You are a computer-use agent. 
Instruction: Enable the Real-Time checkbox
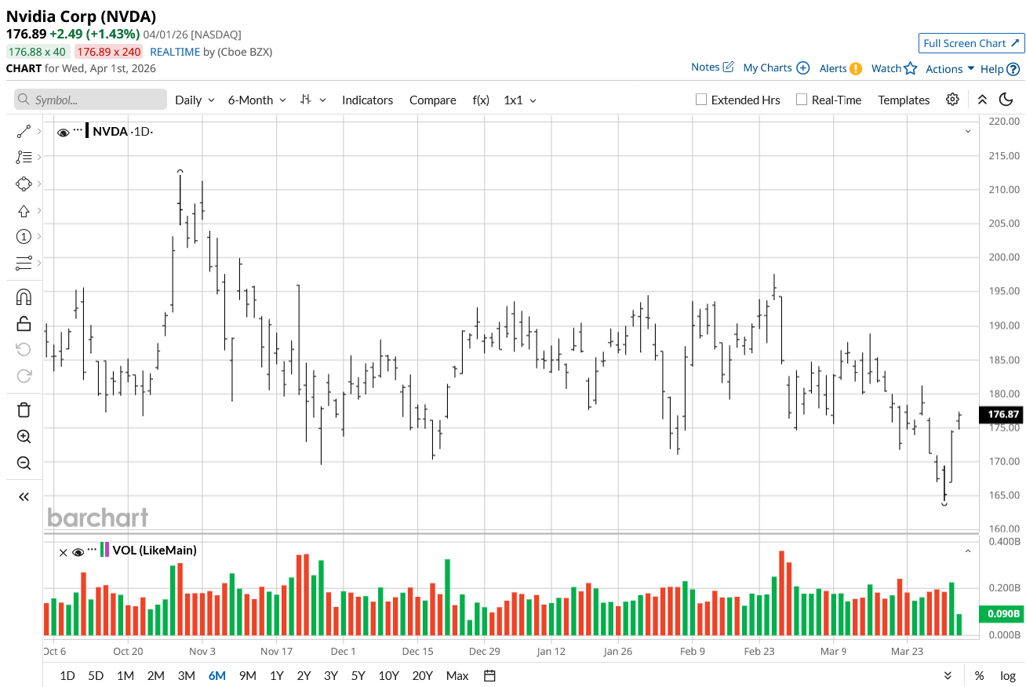click(x=802, y=100)
